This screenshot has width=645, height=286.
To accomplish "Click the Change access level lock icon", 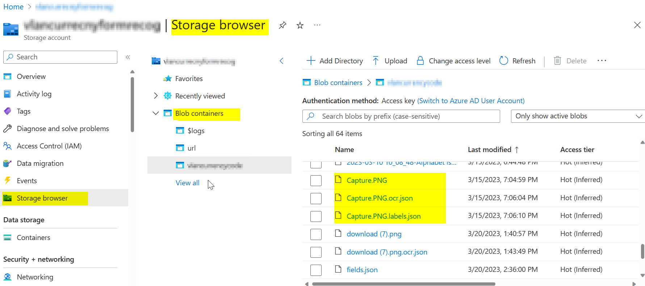I will (x=420, y=60).
